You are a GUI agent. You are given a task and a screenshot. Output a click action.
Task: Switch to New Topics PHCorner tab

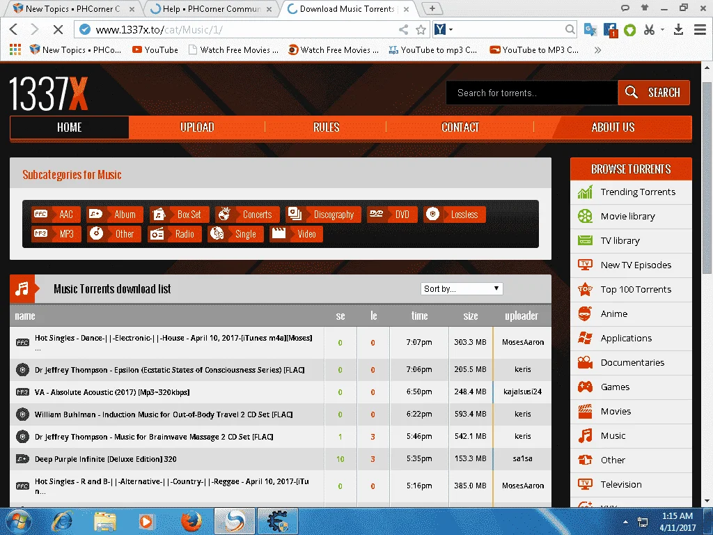coord(72,8)
